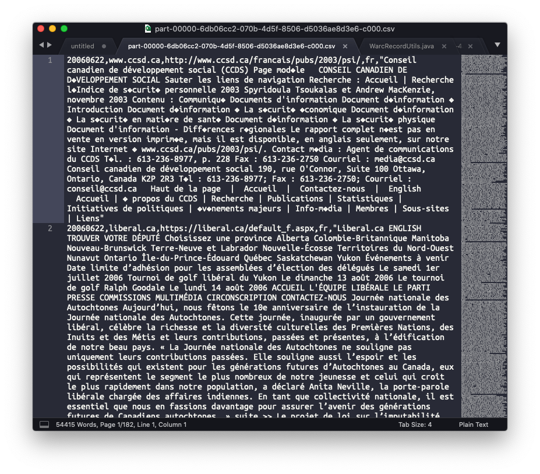Viewport: 540px width, 474px height.
Task: Open the tab list dropdown triangle
Action: click(x=497, y=45)
